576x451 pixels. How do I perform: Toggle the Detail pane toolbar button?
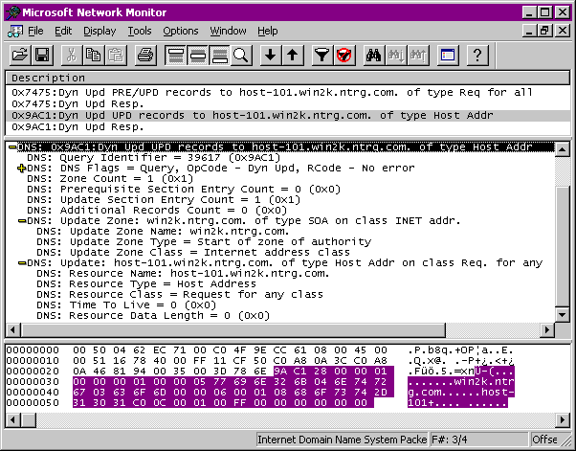pos(197,55)
